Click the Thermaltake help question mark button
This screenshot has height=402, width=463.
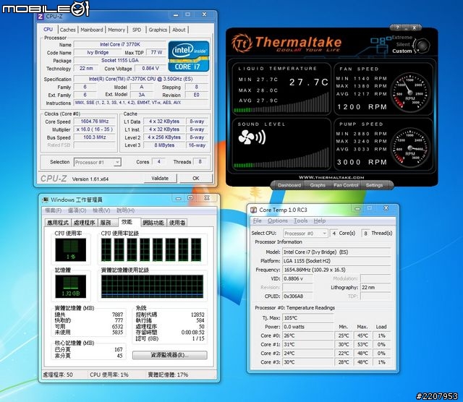pos(397,27)
